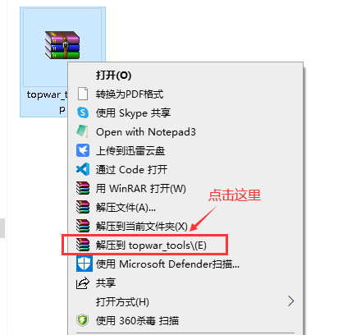Viewport: 361px width, 335px height.
Task: Select 转换为PDF格式 menu entry
Action: [185, 94]
